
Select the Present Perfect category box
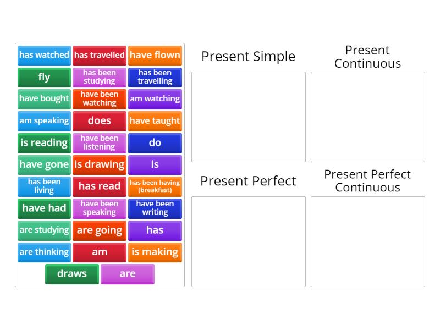point(249,241)
